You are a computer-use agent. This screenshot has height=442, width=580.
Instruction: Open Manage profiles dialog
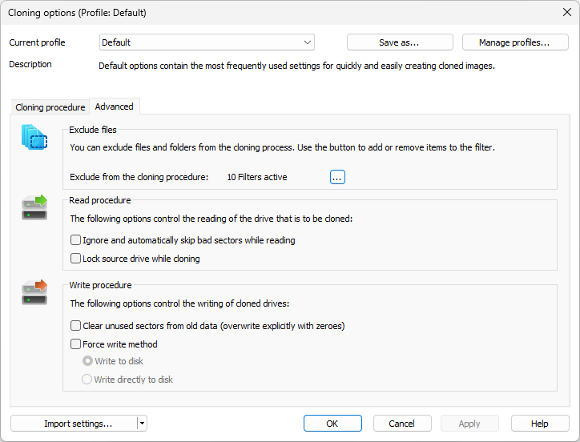[x=514, y=42]
